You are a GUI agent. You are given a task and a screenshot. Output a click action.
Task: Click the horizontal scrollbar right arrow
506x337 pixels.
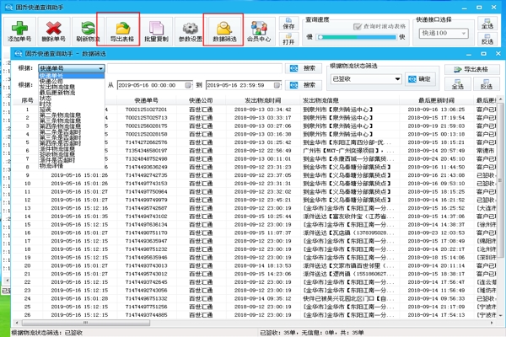tap(492, 323)
